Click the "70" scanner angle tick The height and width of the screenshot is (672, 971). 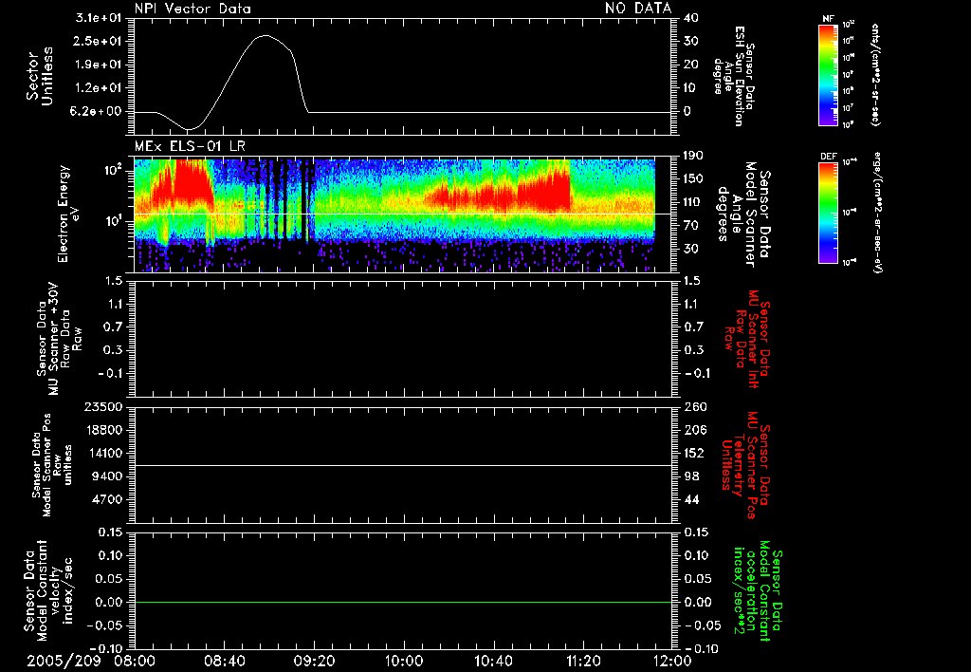tap(691, 226)
